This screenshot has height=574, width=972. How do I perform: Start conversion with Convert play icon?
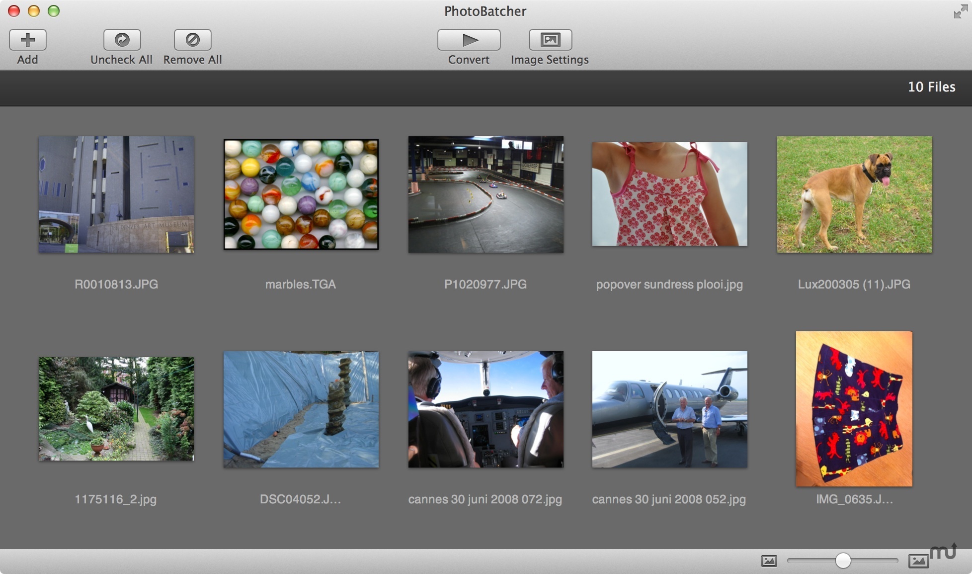point(469,40)
